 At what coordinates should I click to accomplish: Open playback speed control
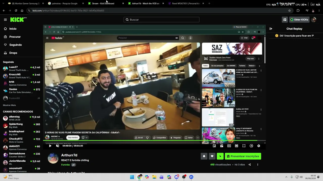pyautogui.click(x=251, y=146)
